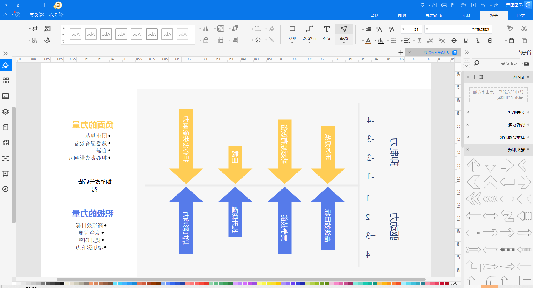Toggle Subscript formatting
The height and width of the screenshot is (288, 533).
tap(430, 41)
